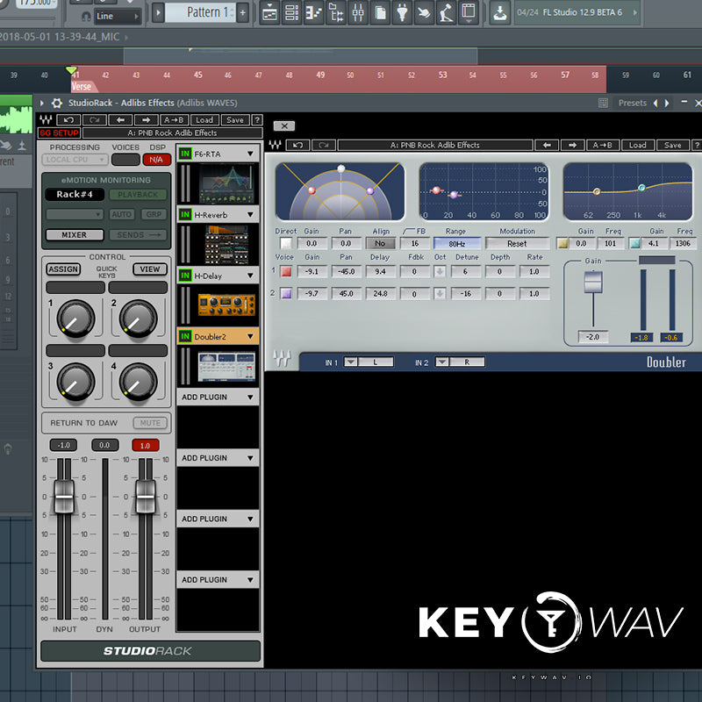This screenshot has height=702, width=702.
Task: Click the MIXER button in eMotion Monitoring
Action: 75,234
